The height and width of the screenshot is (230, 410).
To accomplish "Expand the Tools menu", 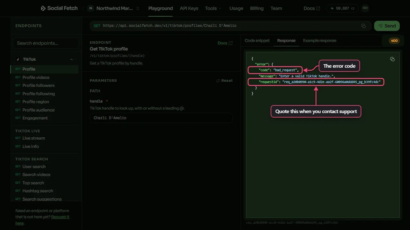I will coord(213,8).
